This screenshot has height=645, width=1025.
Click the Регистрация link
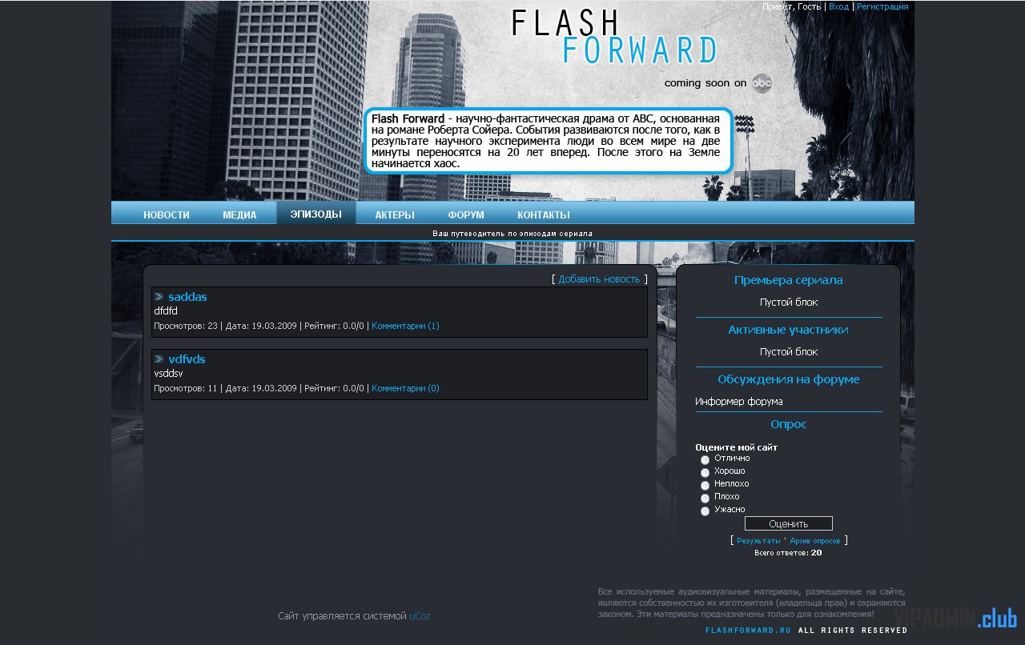pos(882,6)
